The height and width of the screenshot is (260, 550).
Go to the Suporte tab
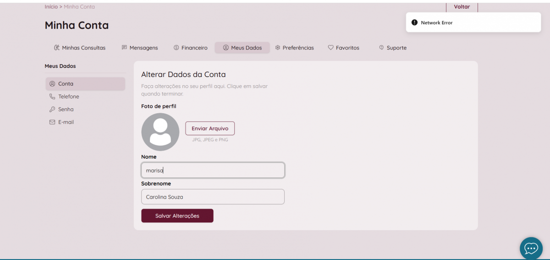point(393,48)
